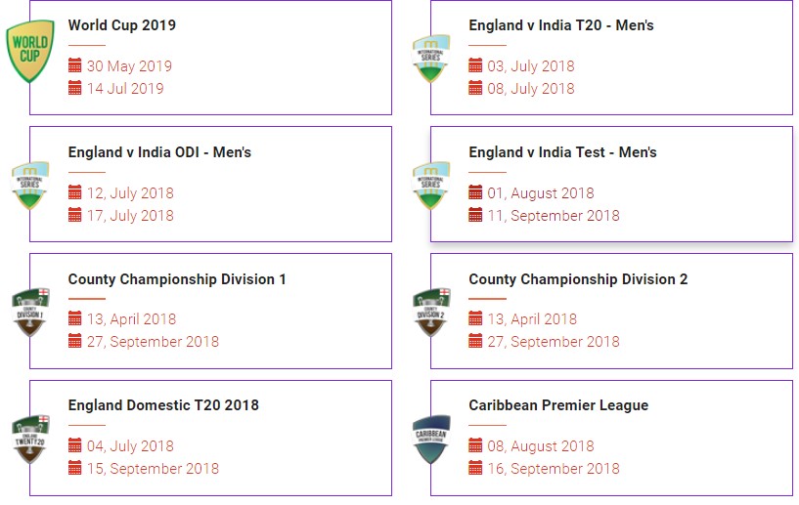Screen dimensions: 799x505
Task: Select County Championship Division 2 title
Action: [x=578, y=279]
